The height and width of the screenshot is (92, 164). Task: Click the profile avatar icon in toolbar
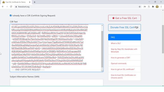coord(157,7)
